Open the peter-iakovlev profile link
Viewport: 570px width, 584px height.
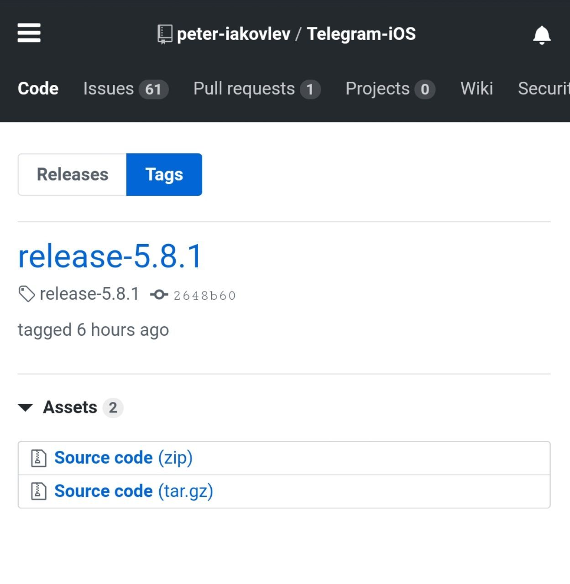[234, 34]
